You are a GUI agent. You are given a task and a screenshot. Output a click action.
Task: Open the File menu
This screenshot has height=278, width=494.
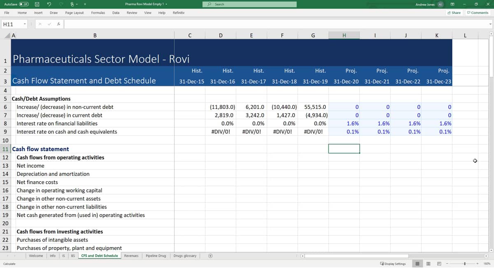click(7, 13)
